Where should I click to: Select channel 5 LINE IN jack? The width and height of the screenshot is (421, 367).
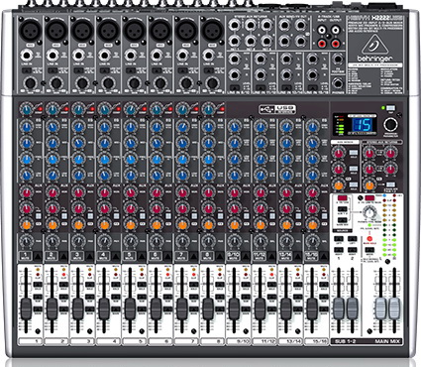point(130,56)
